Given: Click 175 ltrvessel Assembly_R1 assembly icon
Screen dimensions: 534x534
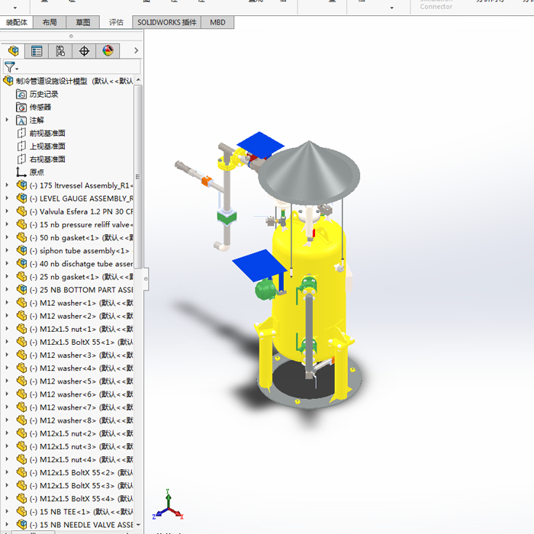Looking at the screenshot, I should (x=21, y=185).
